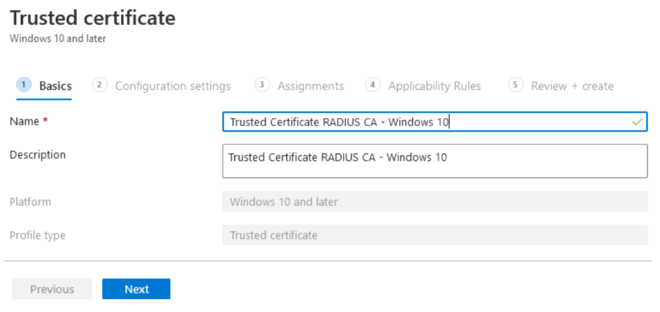This screenshot has height=312, width=660.
Task: Click the step 5 number circle icon
Action: (515, 85)
